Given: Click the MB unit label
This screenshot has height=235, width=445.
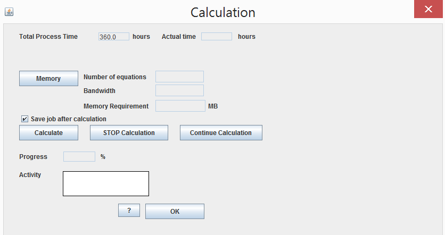Looking at the screenshot, I should [x=213, y=106].
